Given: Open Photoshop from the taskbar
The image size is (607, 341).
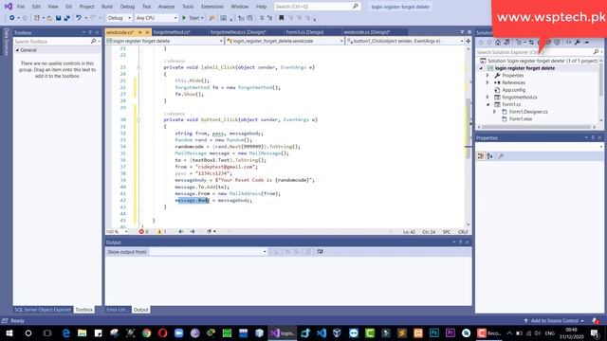Looking at the screenshot, I should 434,333.
